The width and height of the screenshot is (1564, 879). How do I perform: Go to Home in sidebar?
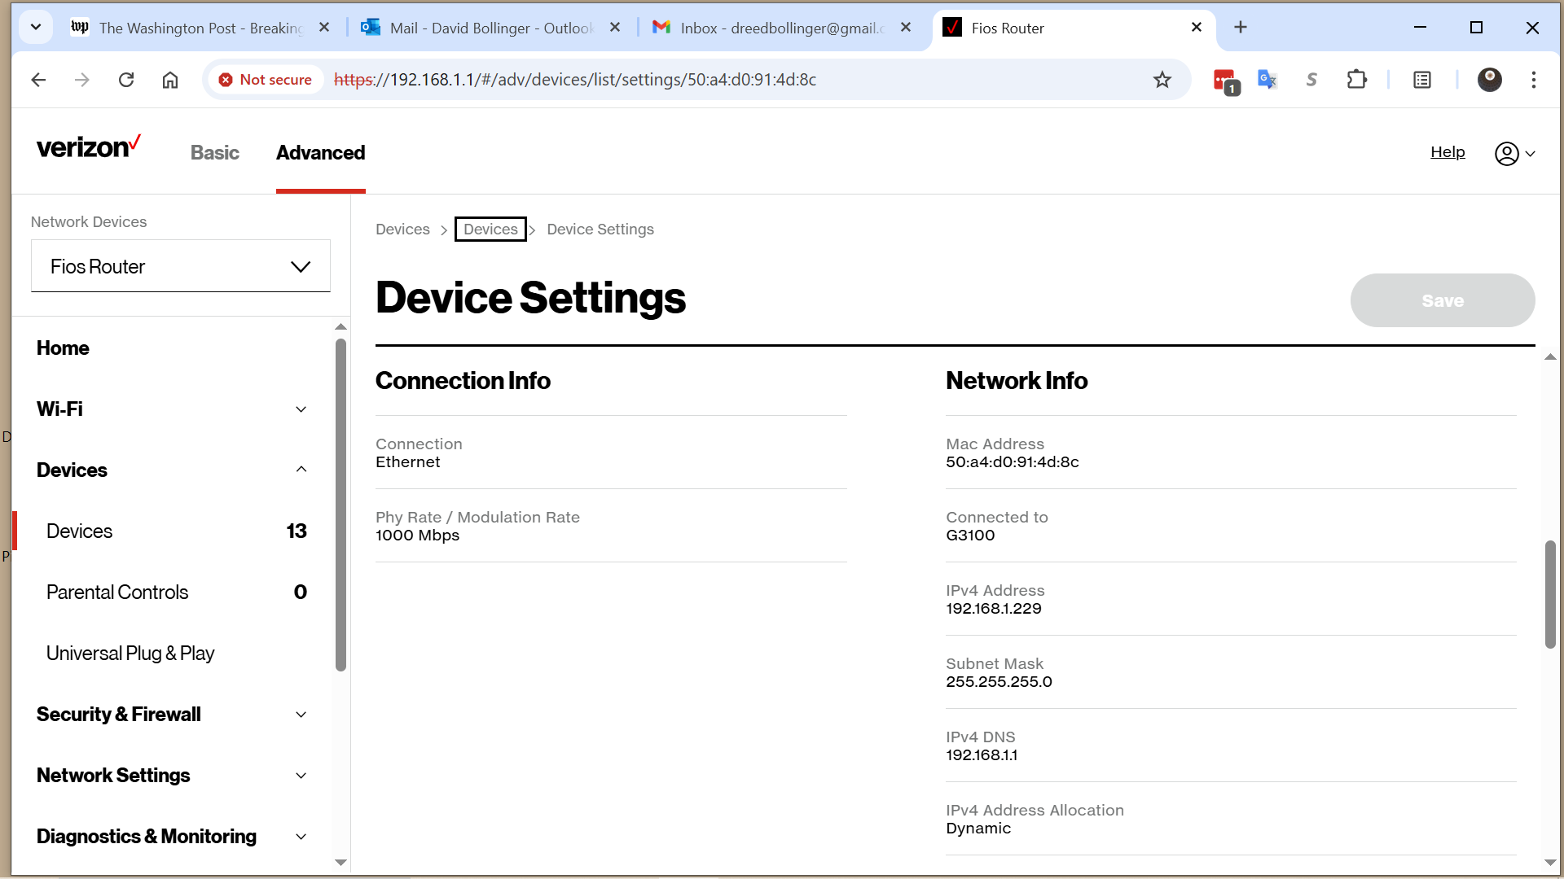(x=63, y=348)
